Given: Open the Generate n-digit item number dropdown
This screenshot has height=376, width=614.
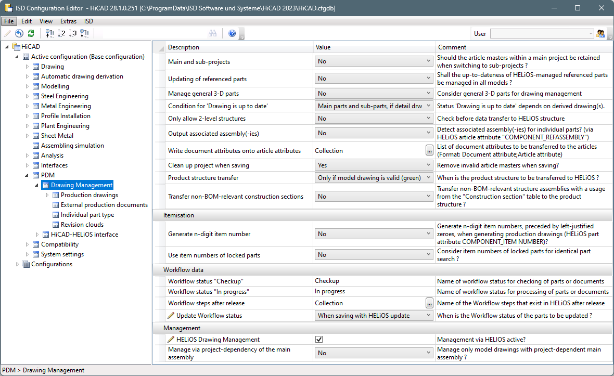Looking at the screenshot, I should (x=374, y=234).
